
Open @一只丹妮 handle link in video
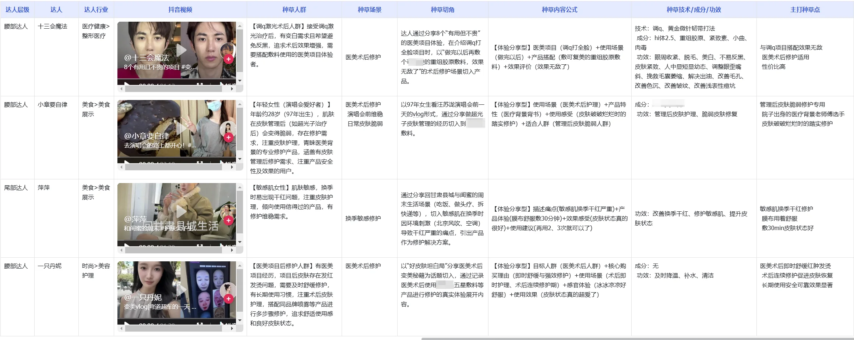pyautogui.click(x=143, y=297)
